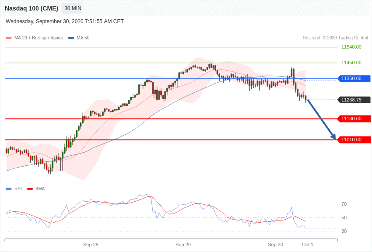Click the Sep 29 axis label
This screenshot has width=372, height=252.
point(183,245)
